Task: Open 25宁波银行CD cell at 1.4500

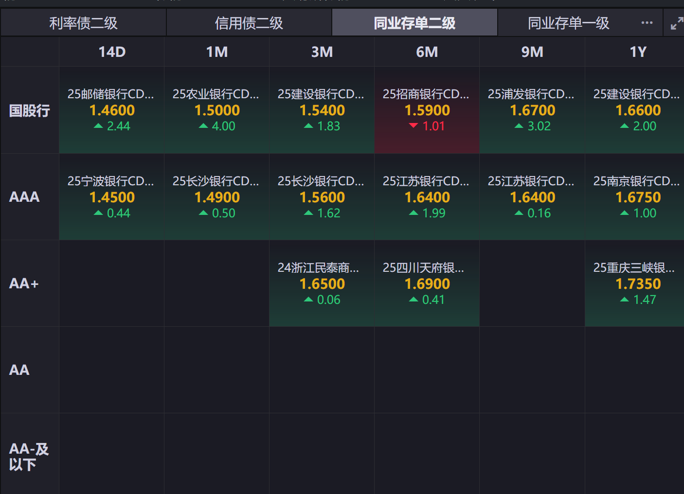Action: click(x=112, y=197)
